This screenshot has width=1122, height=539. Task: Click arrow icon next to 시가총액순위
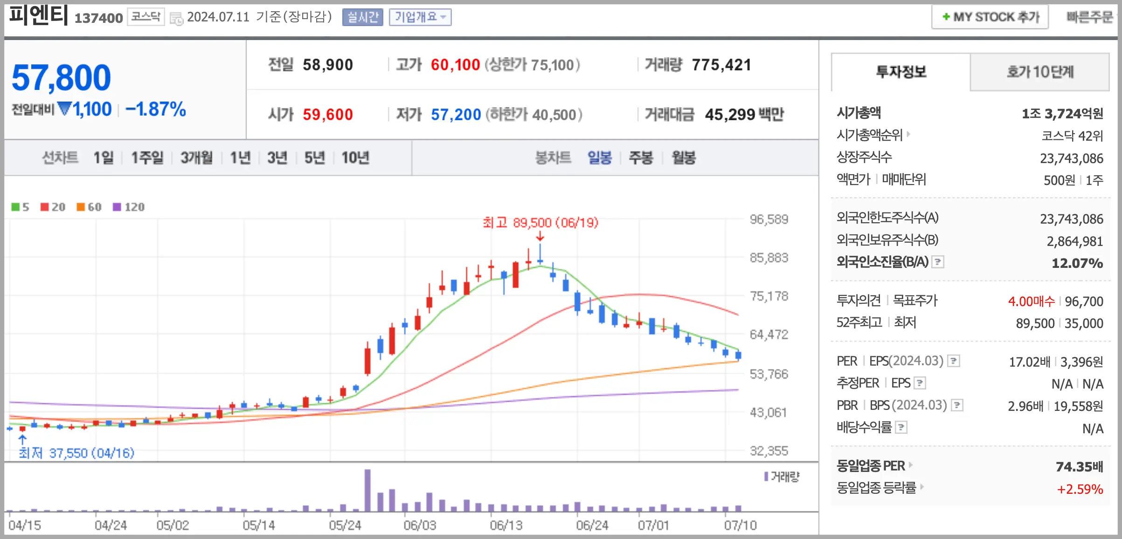pos(908,135)
